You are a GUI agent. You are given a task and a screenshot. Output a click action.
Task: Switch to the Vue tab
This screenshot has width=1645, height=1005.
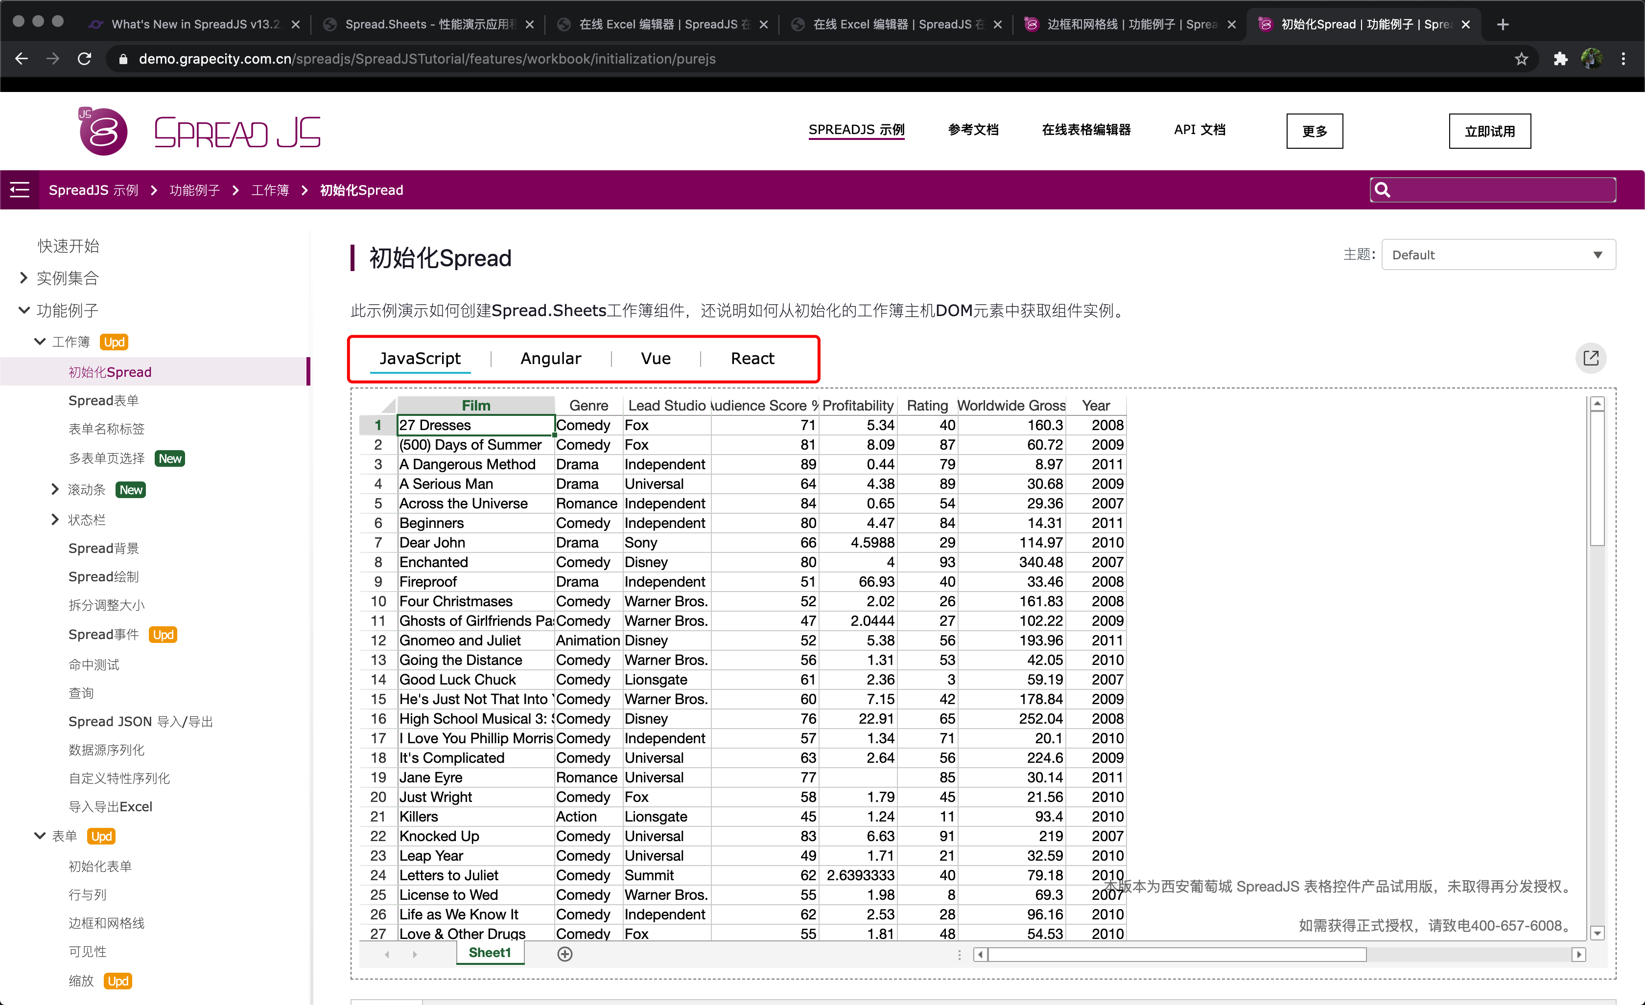tap(656, 358)
